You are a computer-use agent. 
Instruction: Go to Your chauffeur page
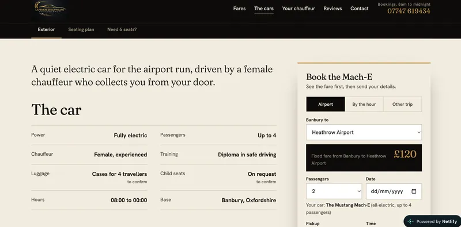(298, 9)
